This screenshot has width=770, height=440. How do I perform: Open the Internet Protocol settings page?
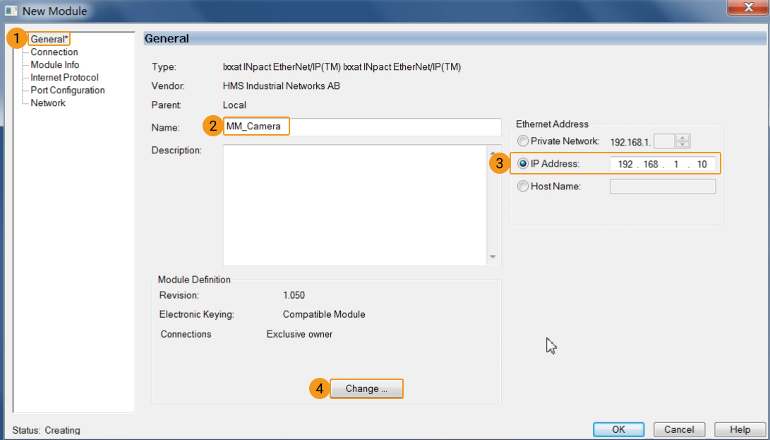pos(65,77)
